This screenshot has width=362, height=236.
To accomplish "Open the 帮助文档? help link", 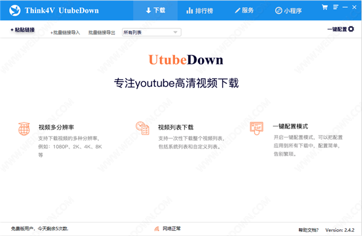I will pyautogui.click(x=308, y=230).
